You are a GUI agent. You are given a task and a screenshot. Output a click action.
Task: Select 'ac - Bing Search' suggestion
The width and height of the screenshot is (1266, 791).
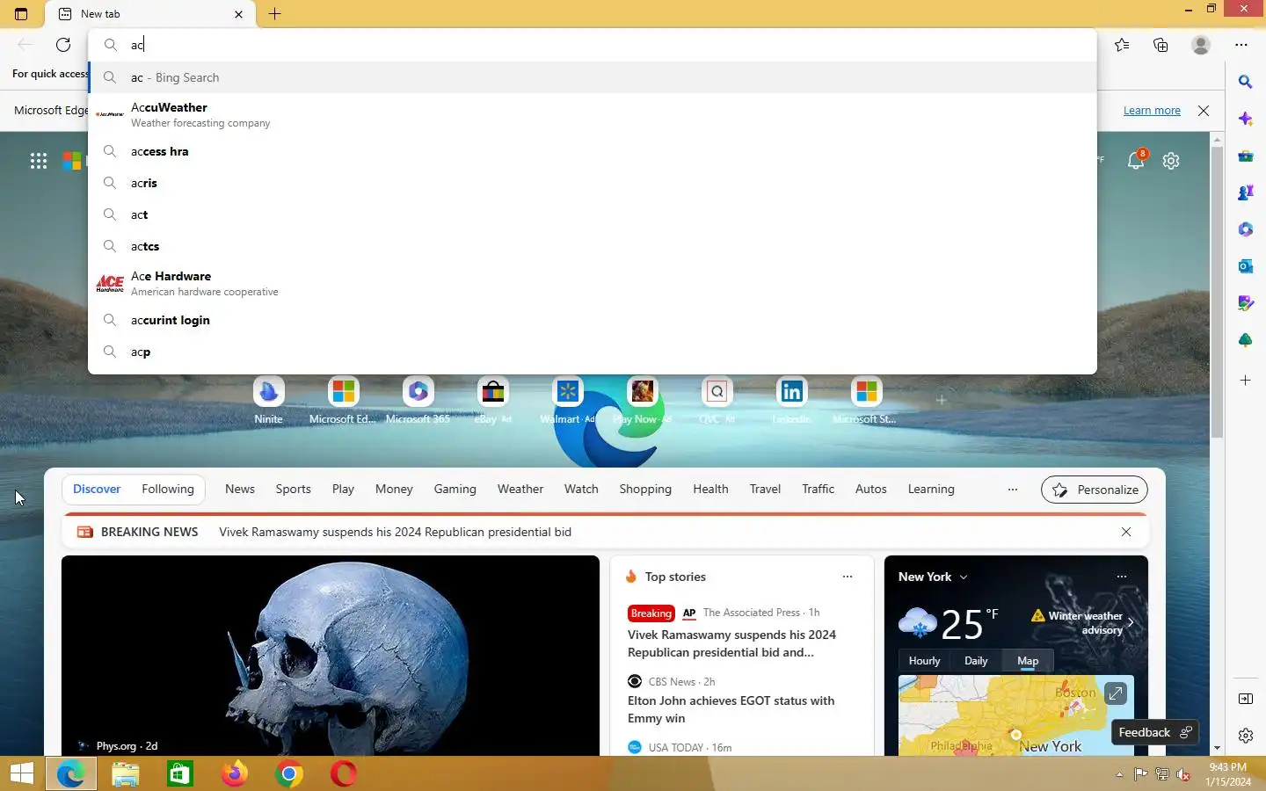593,77
